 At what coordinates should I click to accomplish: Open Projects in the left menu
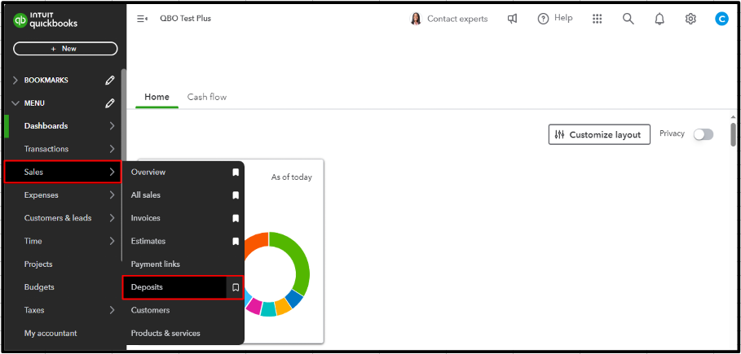[x=38, y=264]
